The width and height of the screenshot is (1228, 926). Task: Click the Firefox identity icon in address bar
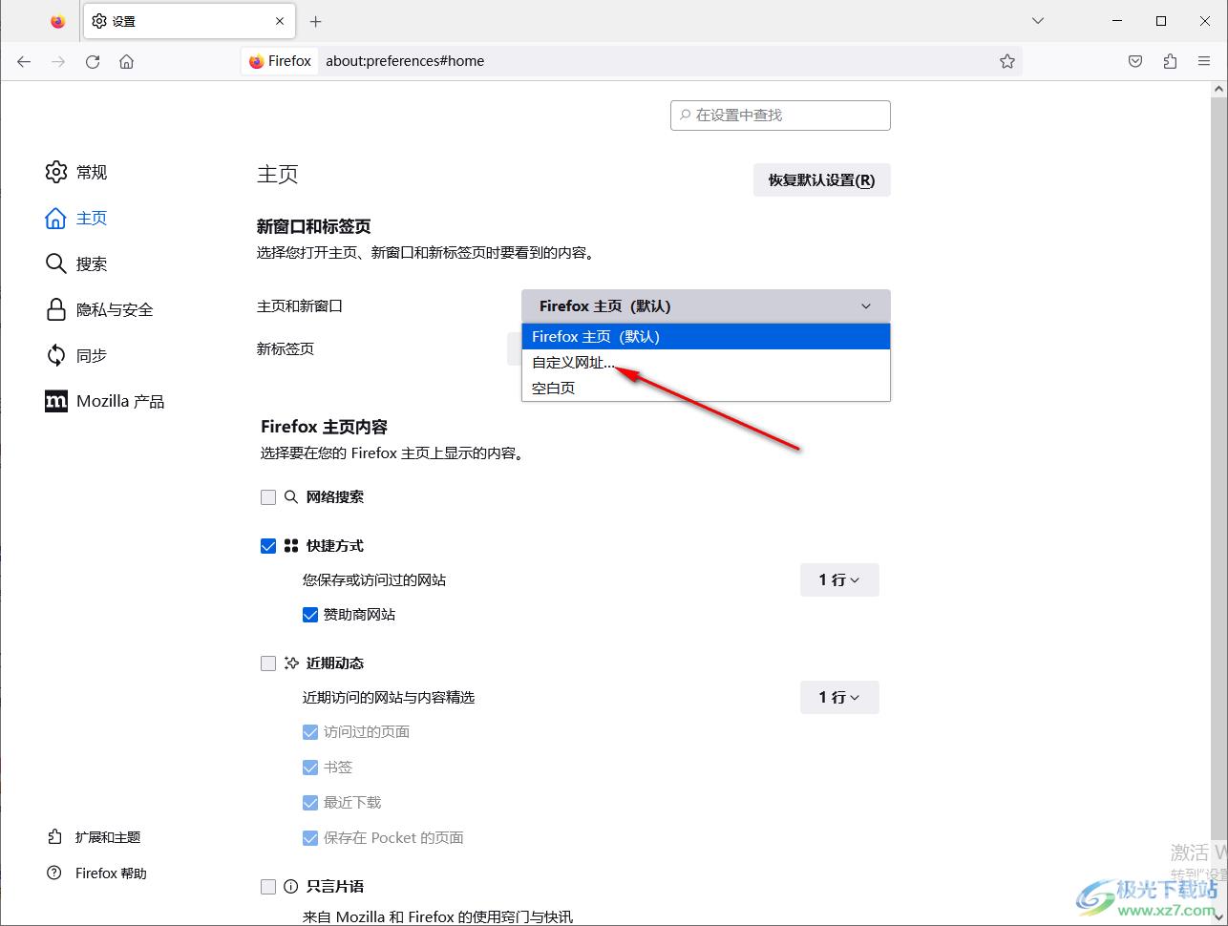[280, 61]
